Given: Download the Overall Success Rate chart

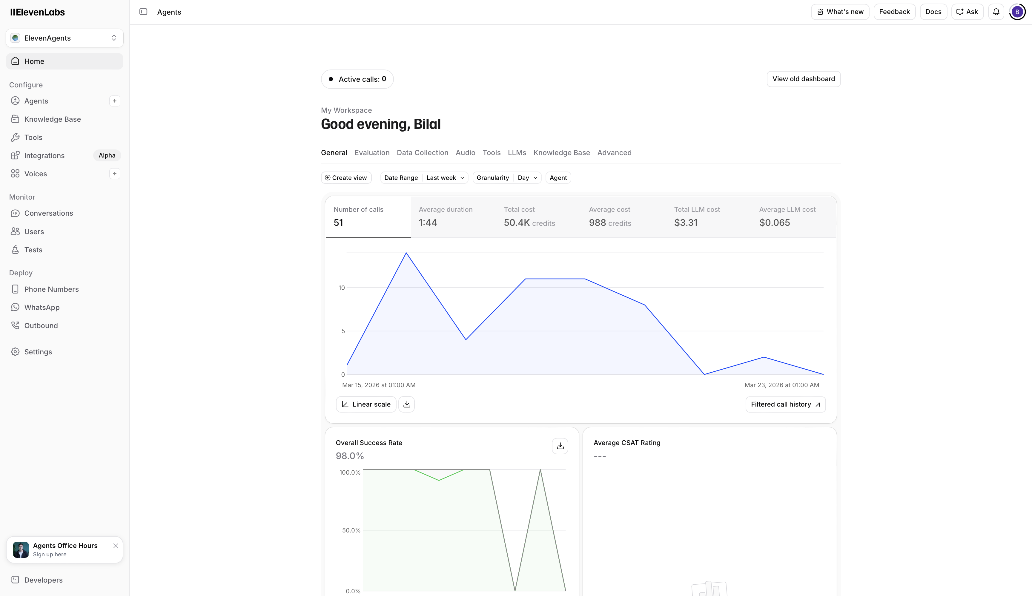Looking at the screenshot, I should click(x=560, y=446).
